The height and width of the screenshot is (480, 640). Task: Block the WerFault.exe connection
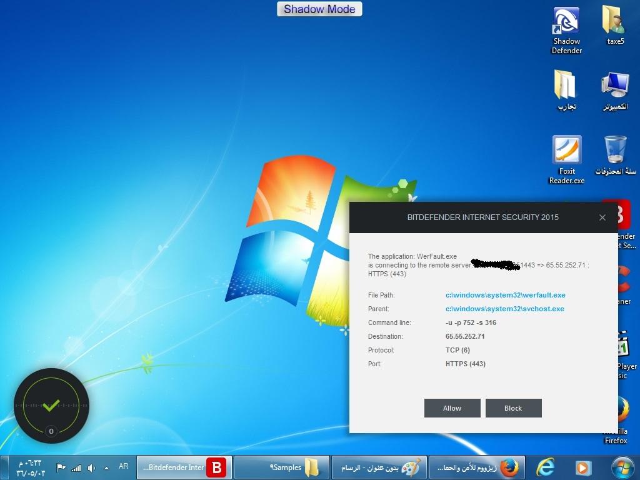tap(514, 408)
